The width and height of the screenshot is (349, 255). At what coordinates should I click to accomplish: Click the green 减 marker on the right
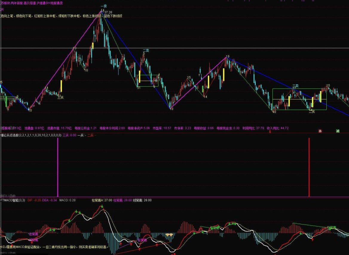pyautogui.click(x=337, y=131)
